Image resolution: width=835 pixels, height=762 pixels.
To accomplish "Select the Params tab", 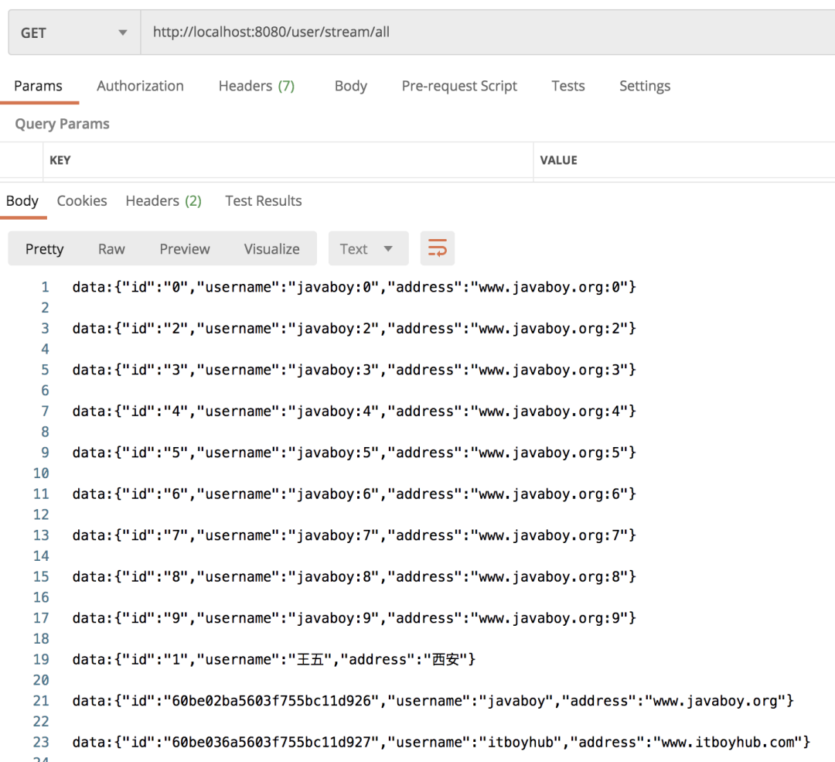I will point(38,86).
